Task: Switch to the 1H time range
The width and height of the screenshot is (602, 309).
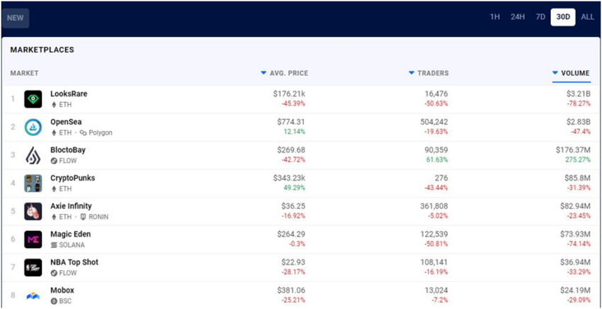Action: click(495, 17)
